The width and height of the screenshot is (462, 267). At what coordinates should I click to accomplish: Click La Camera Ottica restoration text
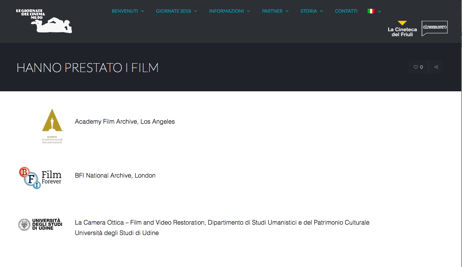click(222, 223)
